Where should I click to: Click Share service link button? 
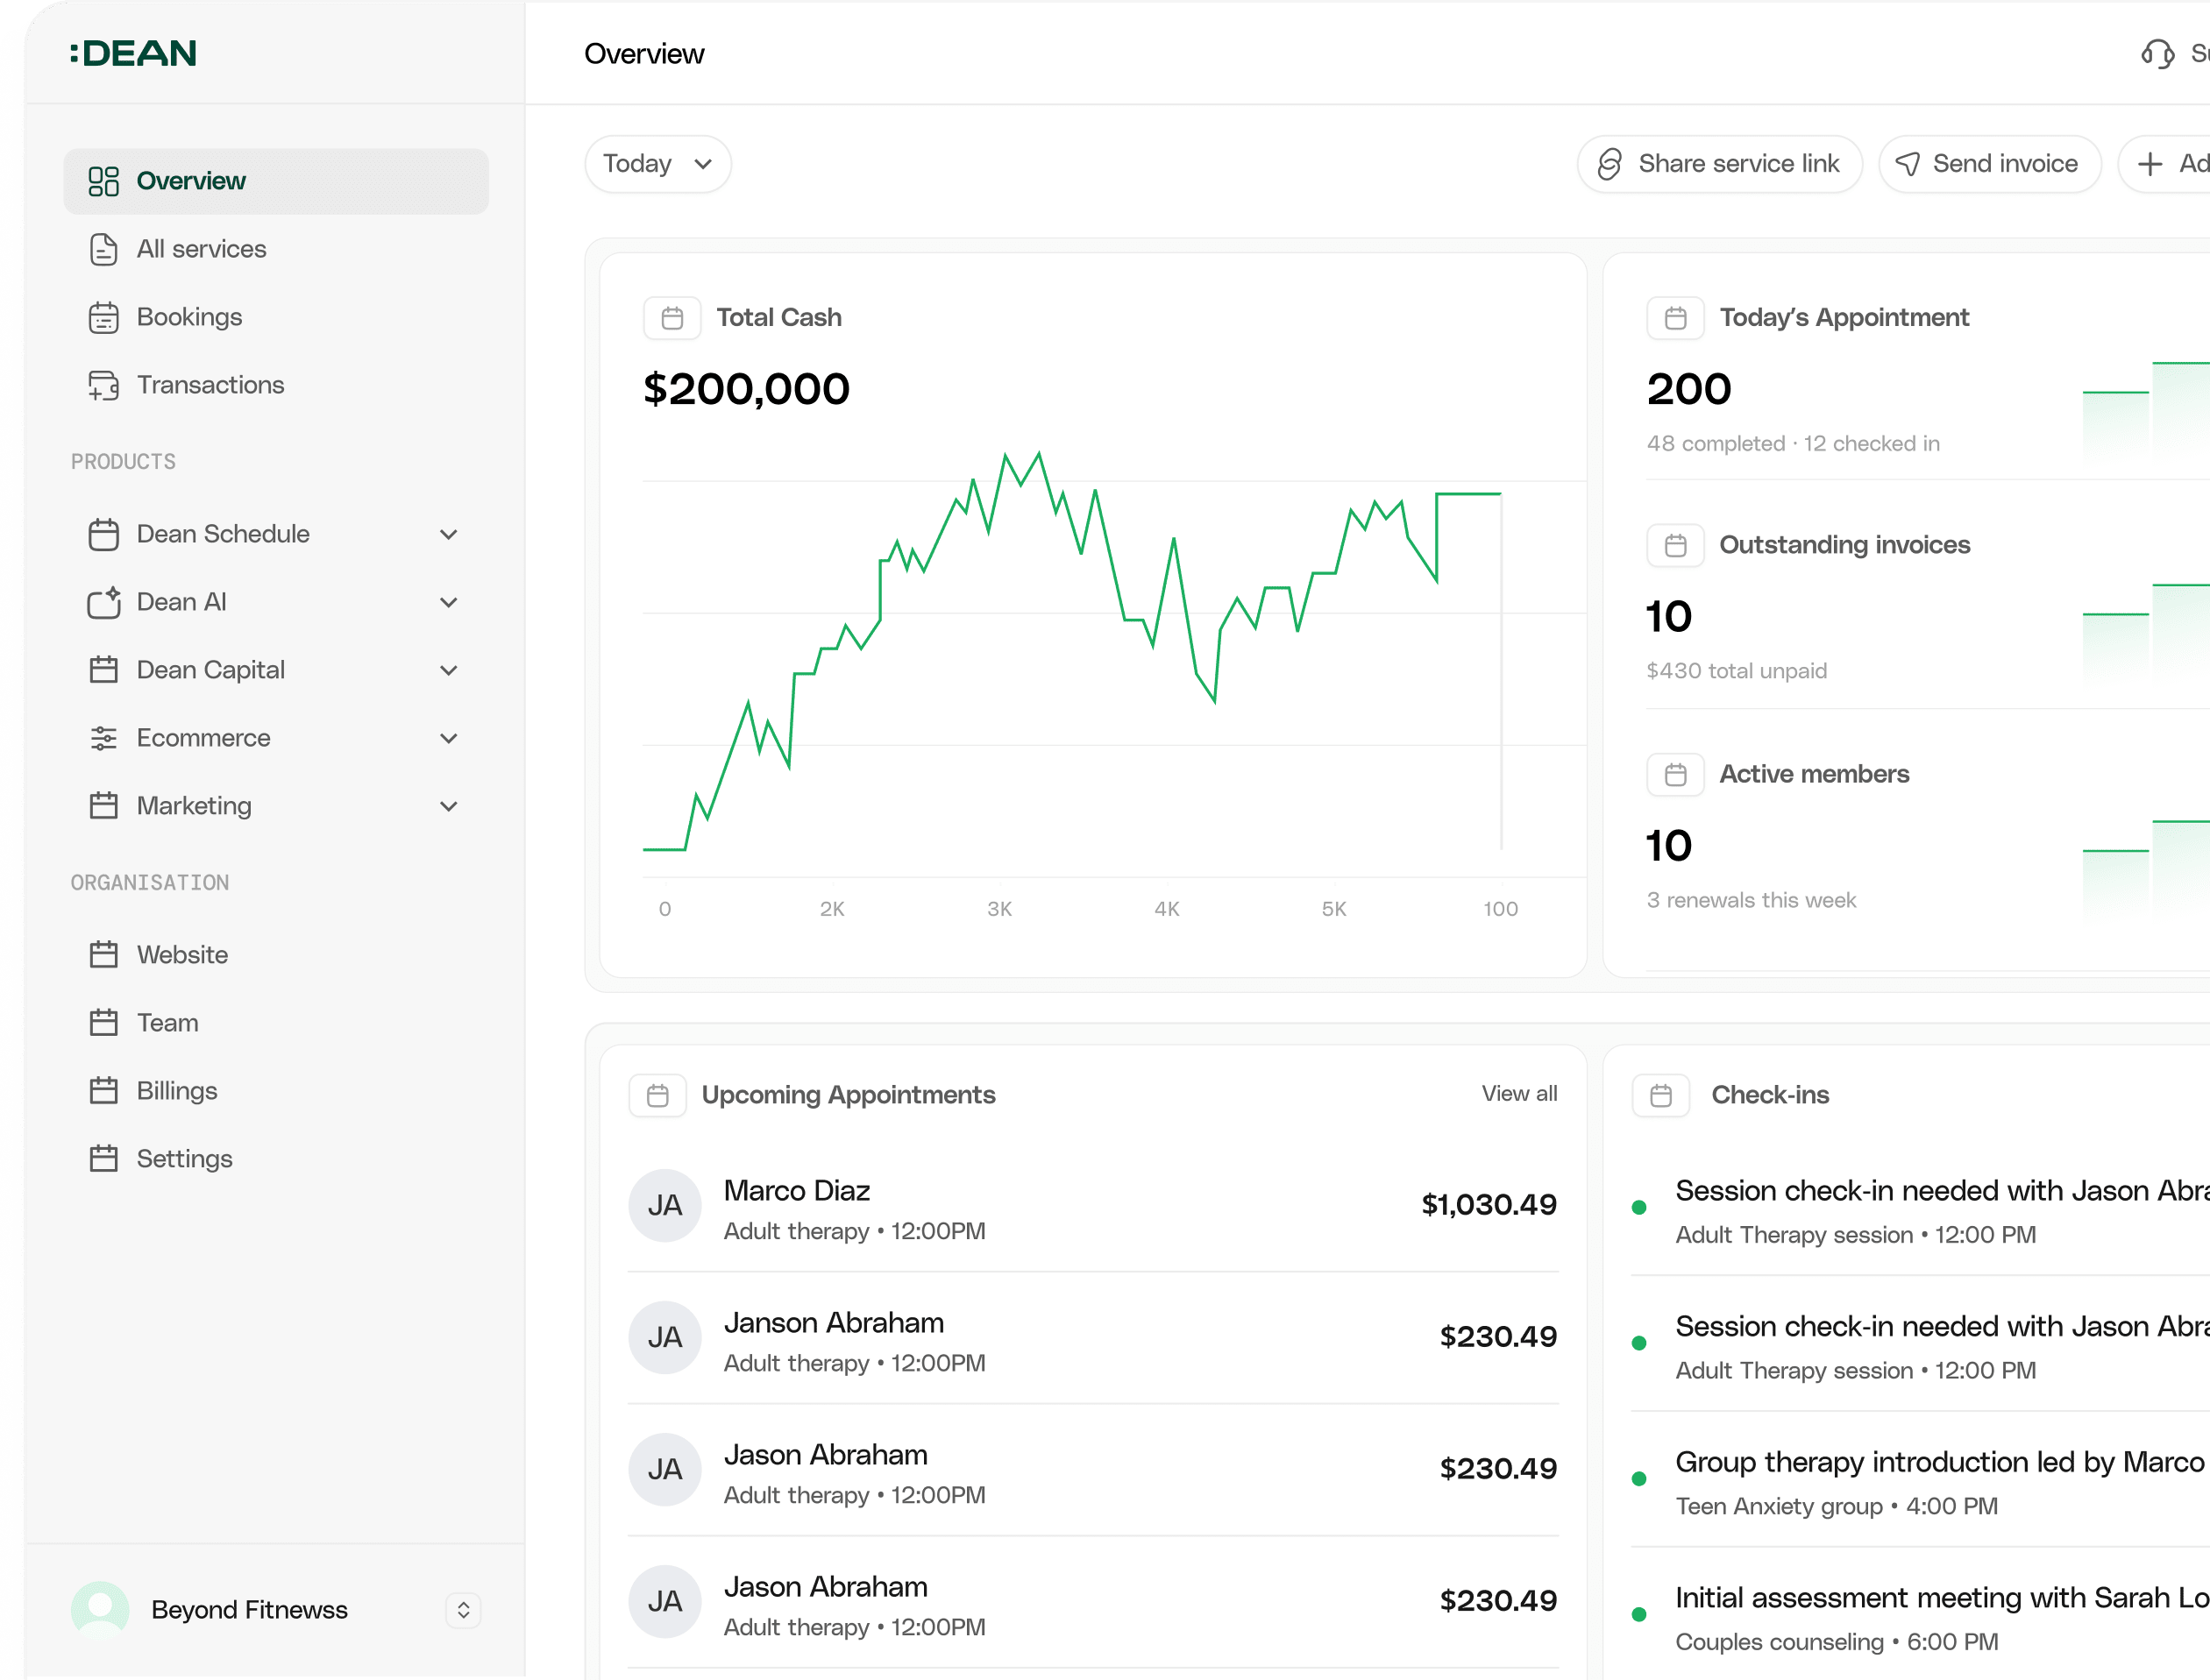[1720, 164]
